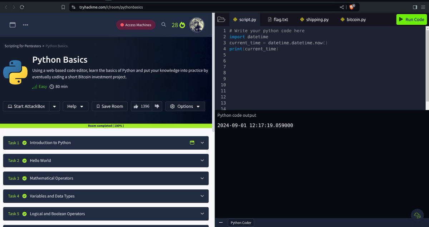Open site search magnifier

[163, 25]
